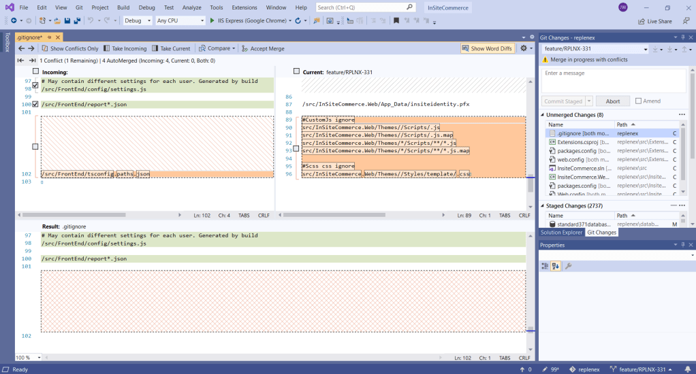696x374 pixels.
Task: Check the Current feature/RPLNX-331 checkbox
Action: pyautogui.click(x=296, y=71)
